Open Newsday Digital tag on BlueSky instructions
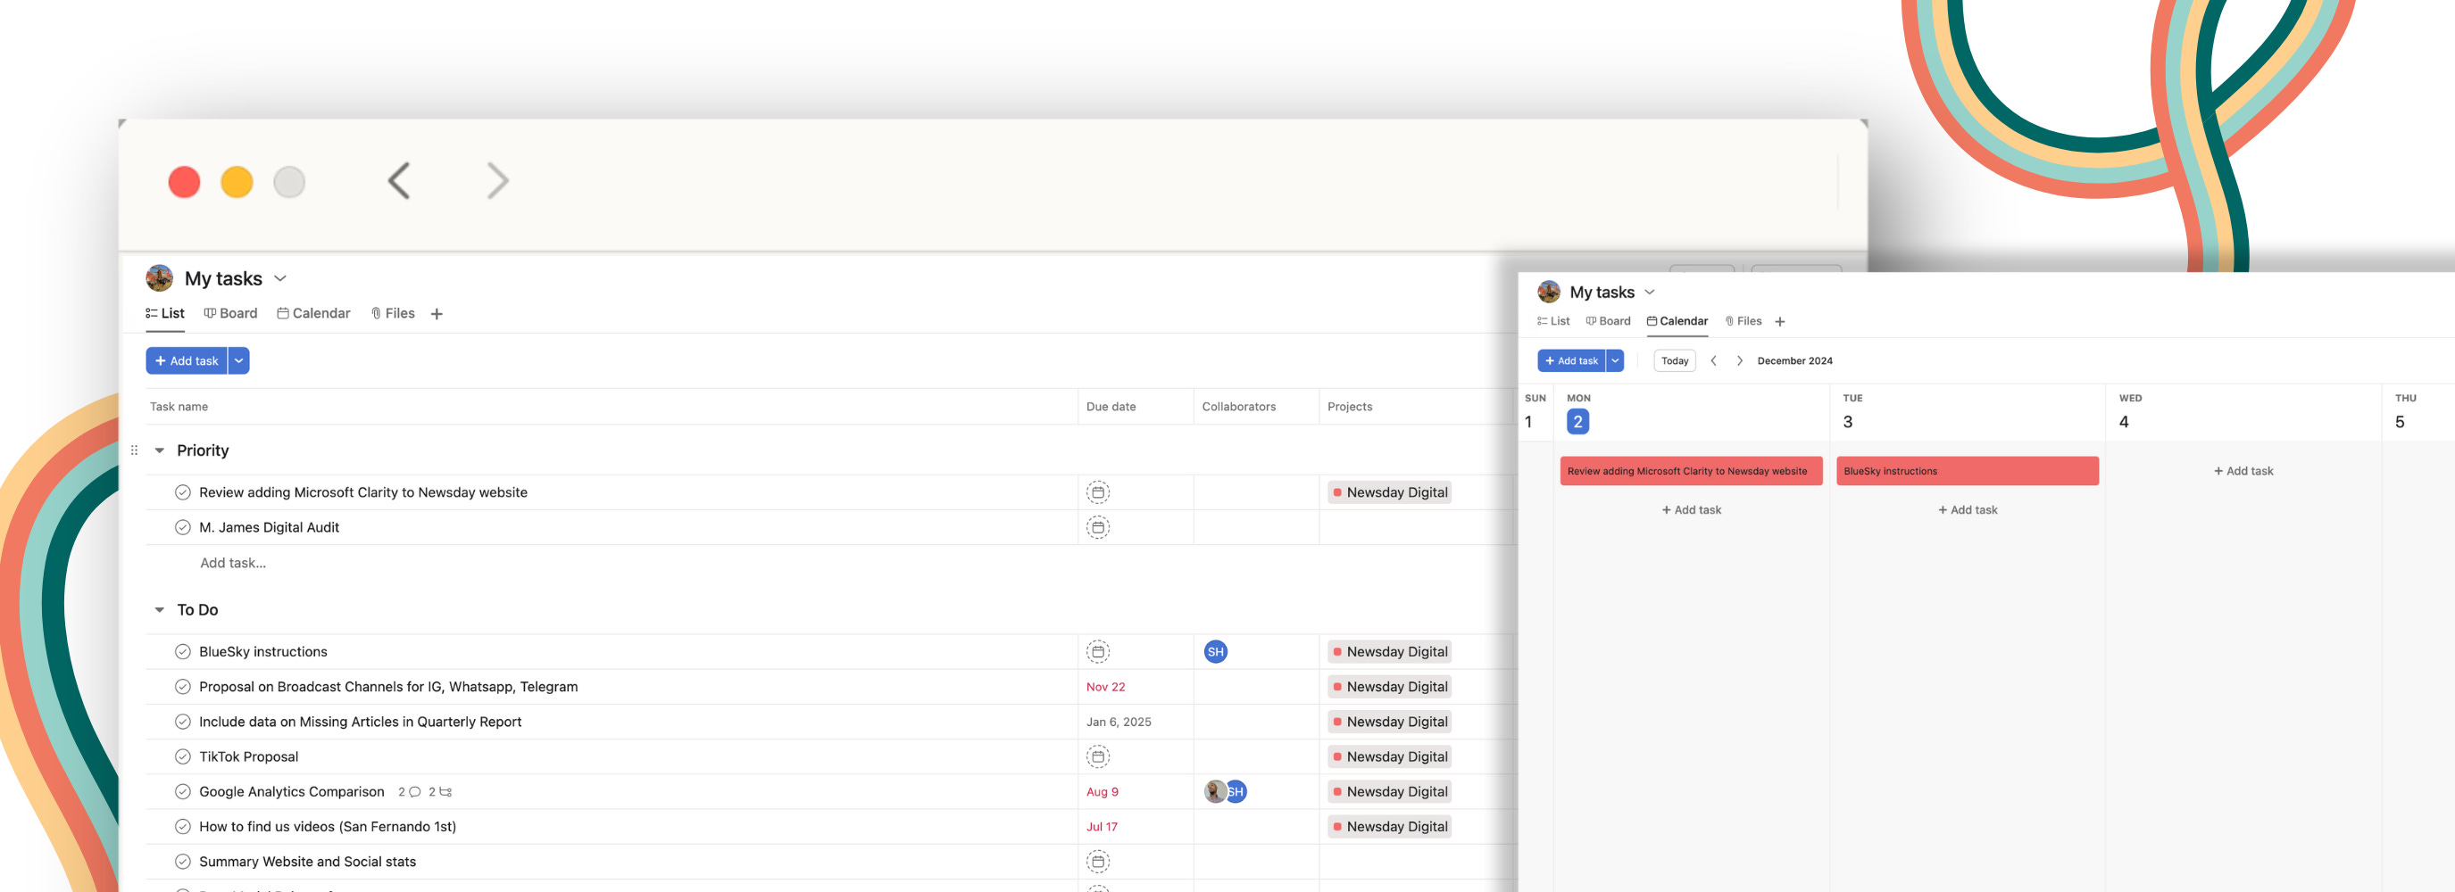The height and width of the screenshot is (892, 2455). point(1389,652)
